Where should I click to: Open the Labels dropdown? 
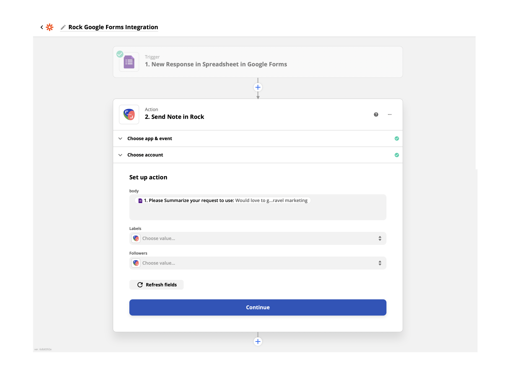[258, 238]
